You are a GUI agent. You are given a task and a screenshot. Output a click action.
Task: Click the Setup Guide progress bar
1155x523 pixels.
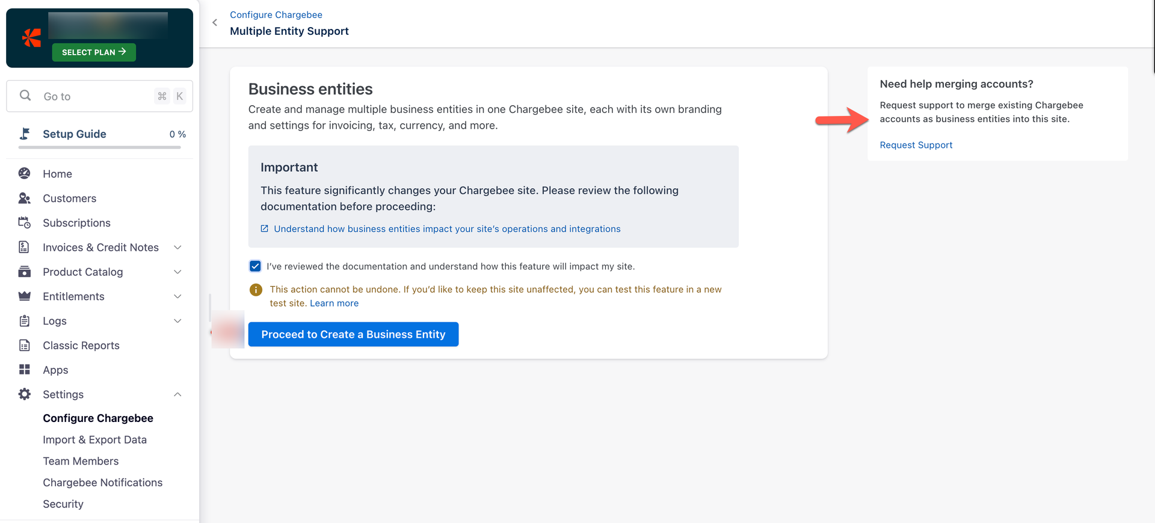pos(99,147)
